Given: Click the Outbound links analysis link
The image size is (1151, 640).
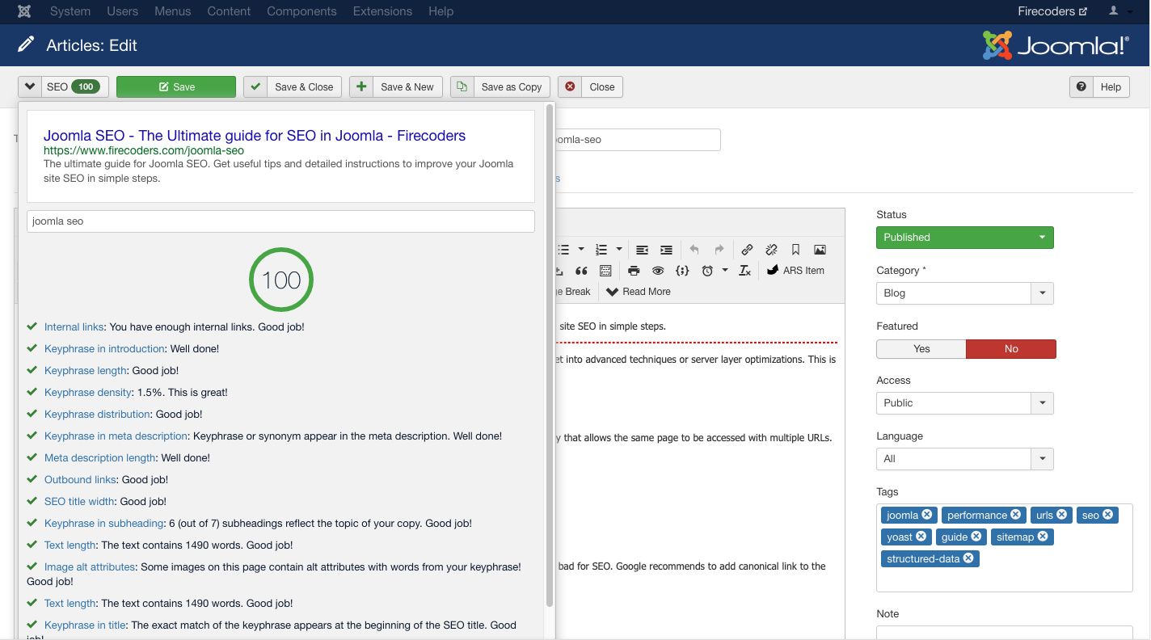Looking at the screenshot, I should pos(80,480).
